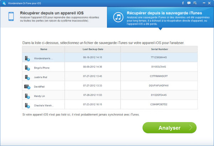Image resolution: width=214 pixels, height=146 pixels.
Task: Select the DavidiPad tablet icon
Action: click(27, 87)
